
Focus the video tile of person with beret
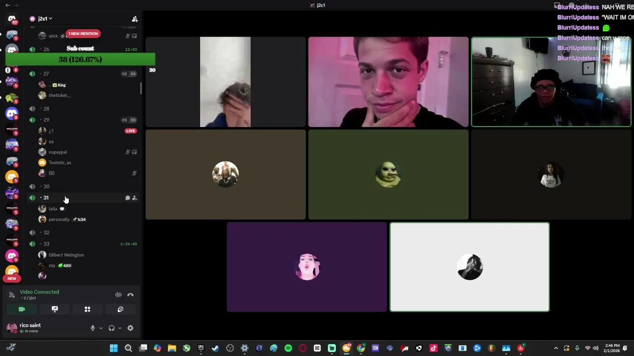tap(551, 82)
